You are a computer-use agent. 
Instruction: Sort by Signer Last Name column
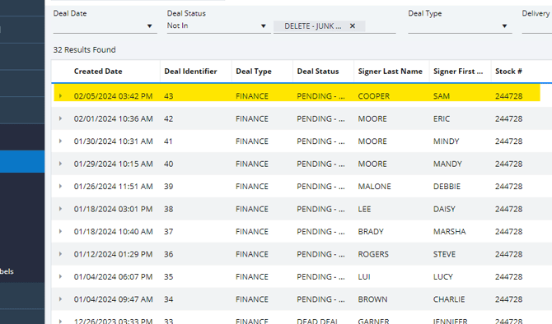(x=390, y=72)
